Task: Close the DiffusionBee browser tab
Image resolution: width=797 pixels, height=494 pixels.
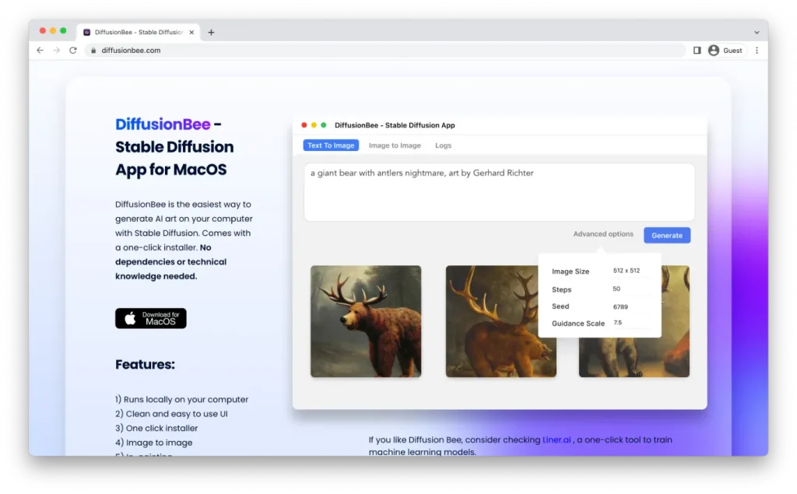Action: (x=191, y=33)
